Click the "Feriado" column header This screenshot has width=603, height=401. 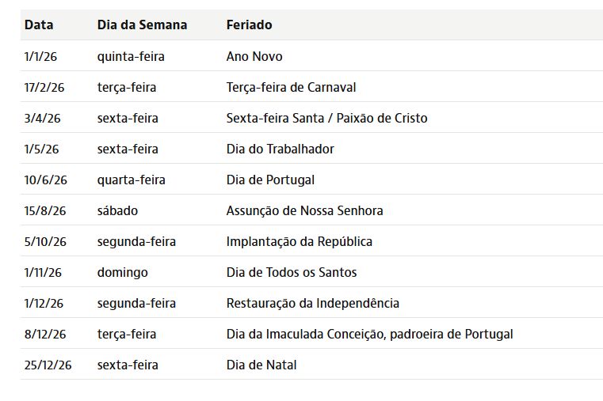[x=249, y=25]
